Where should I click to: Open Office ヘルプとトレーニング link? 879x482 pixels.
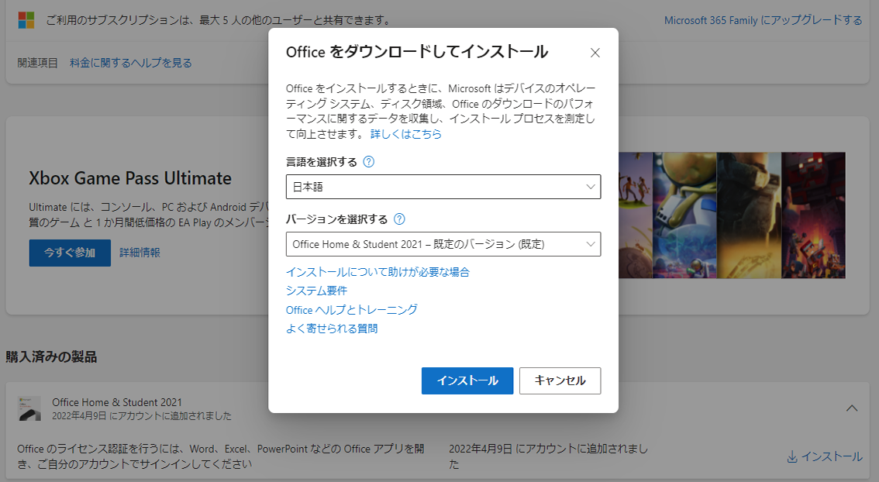click(351, 309)
